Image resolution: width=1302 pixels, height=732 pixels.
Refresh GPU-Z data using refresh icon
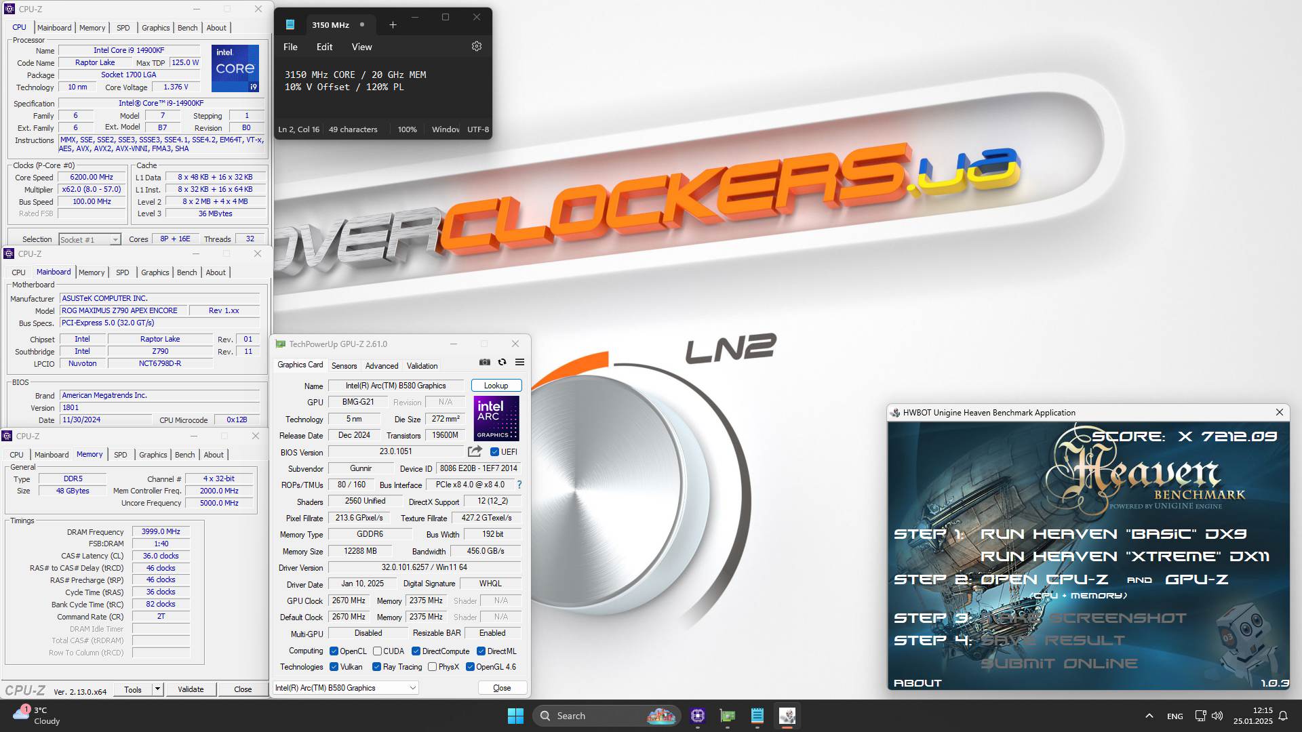[502, 362]
